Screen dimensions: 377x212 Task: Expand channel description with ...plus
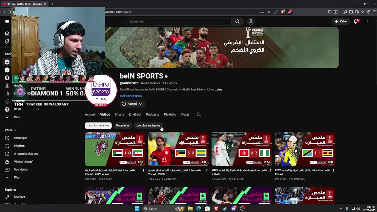coord(218,90)
